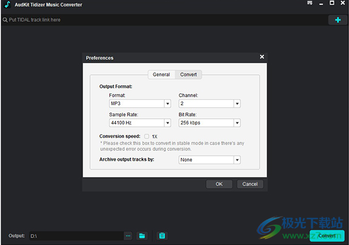
Task: Switch to the General tab
Action: pyautogui.click(x=162, y=74)
